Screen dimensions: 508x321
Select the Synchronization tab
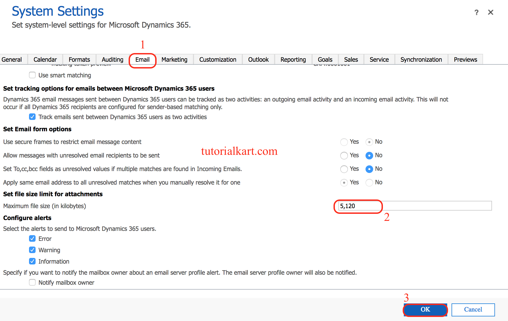421,59
